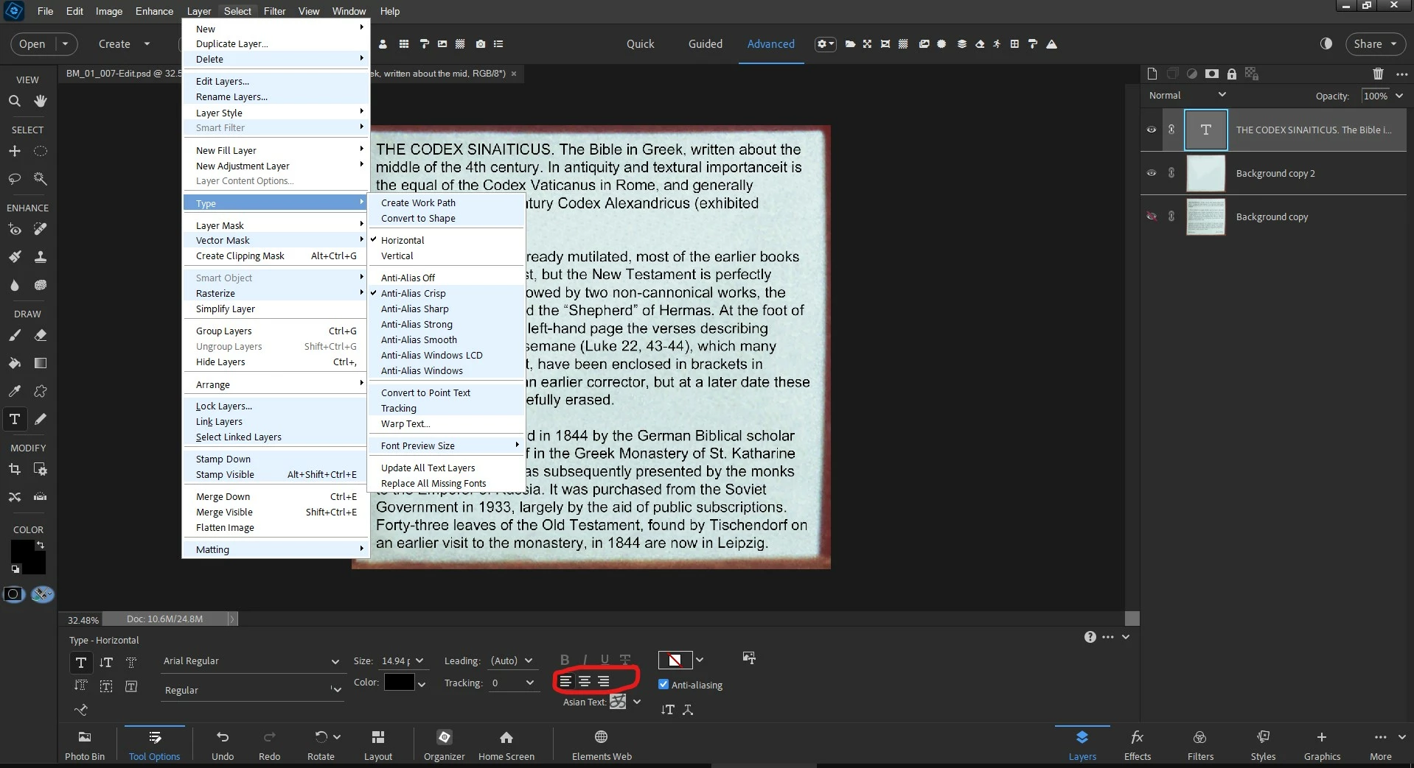Toggle strikethrough text style

(625, 660)
